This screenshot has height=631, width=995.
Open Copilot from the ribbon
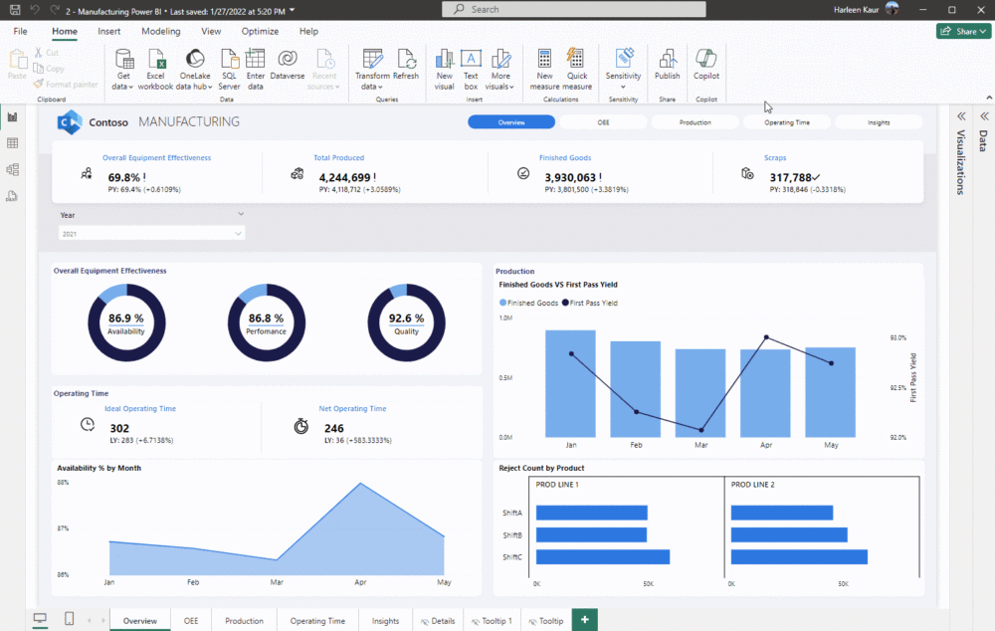click(706, 60)
